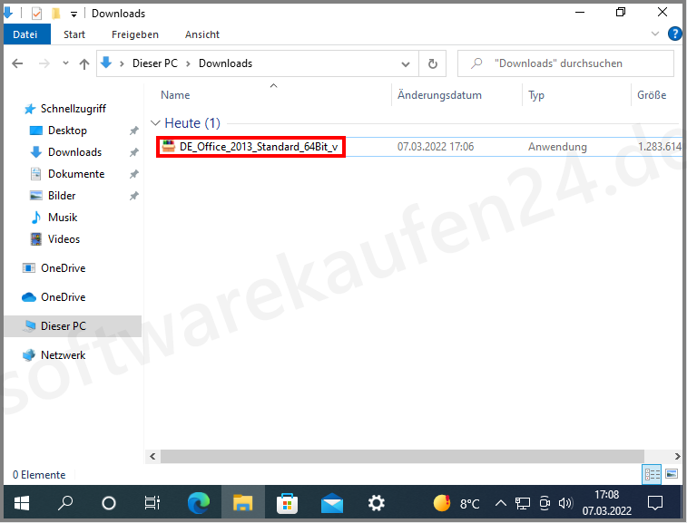Select Netzwerk in the navigation pane

click(x=64, y=355)
